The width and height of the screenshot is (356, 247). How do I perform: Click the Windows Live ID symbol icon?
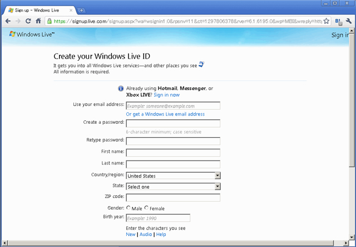(x=201, y=65)
